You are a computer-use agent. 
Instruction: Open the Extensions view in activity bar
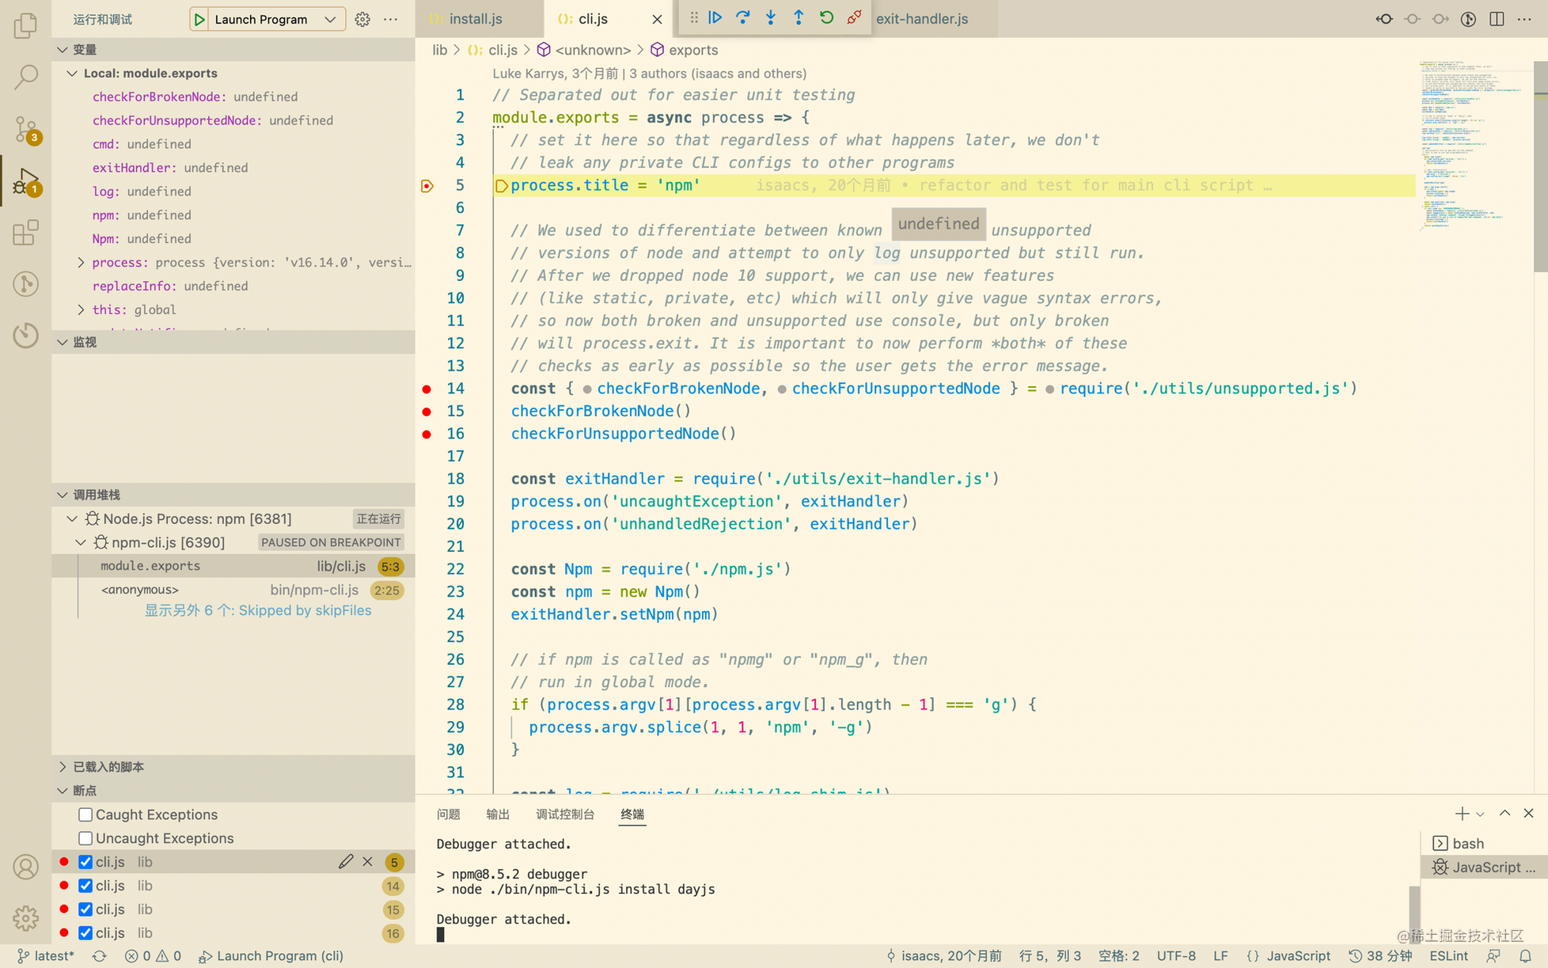[25, 233]
